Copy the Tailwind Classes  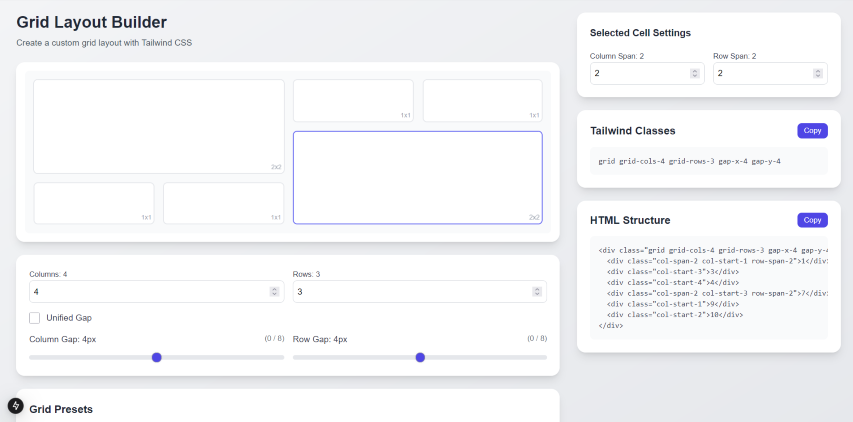(x=812, y=131)
